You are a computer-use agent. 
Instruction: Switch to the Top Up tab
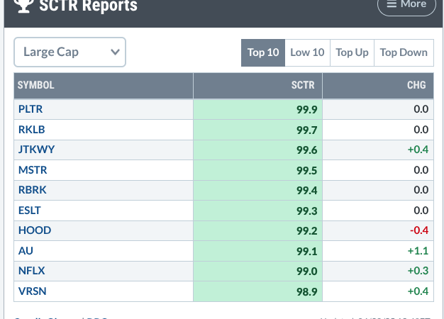[x=352, y=52]
